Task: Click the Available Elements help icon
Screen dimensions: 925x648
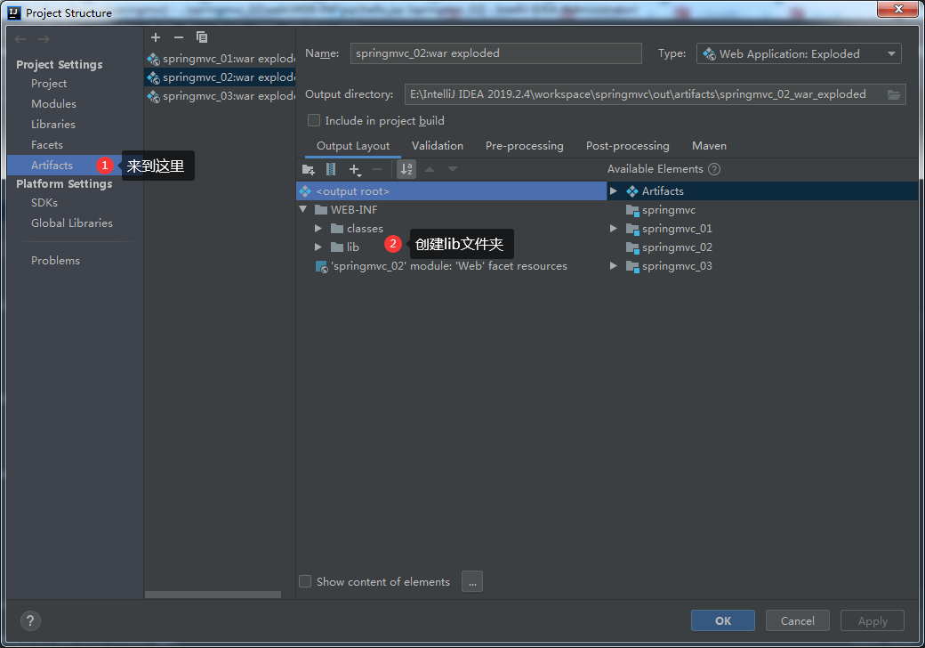Action: 714,169
